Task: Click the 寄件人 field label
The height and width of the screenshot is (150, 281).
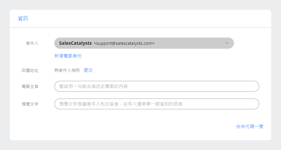Action: pos(32,43)
